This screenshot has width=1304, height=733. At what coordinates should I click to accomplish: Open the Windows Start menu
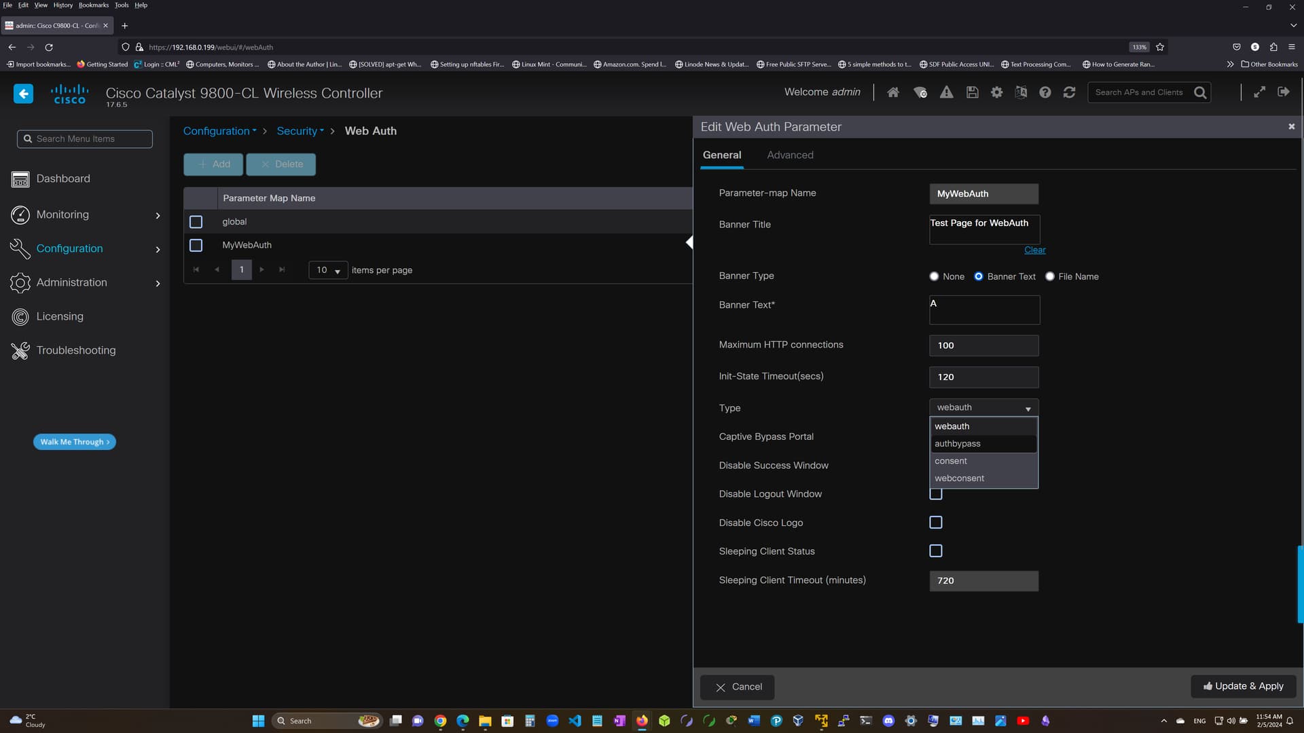click(258, 721)
